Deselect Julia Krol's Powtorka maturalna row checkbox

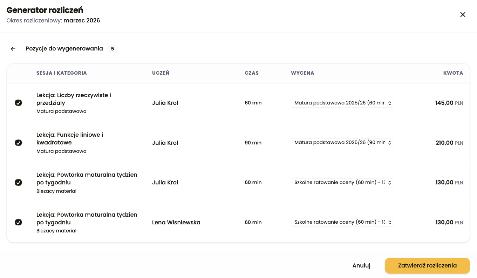(x=18, y=182)
